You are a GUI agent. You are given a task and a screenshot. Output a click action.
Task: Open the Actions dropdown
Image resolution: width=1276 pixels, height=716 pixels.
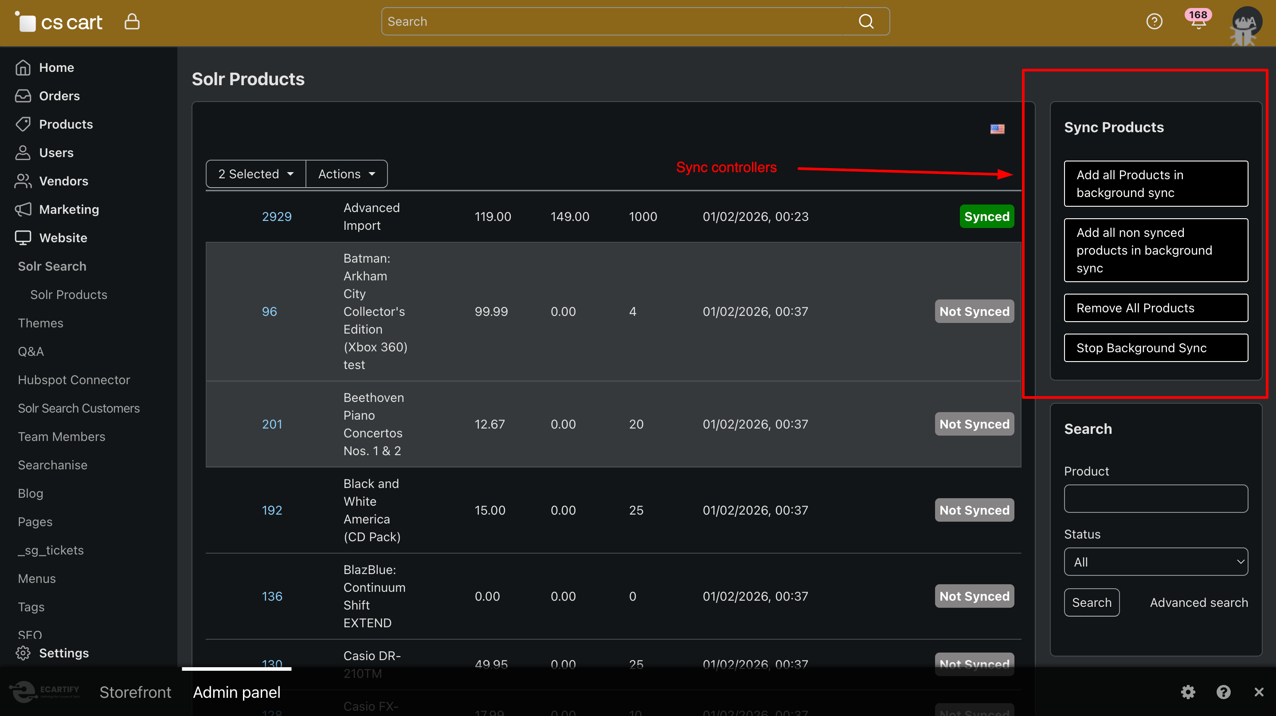(x=346, y=173)
